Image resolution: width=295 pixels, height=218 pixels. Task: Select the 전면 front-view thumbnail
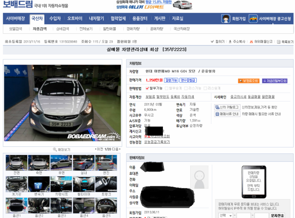[x=17, y=163]
